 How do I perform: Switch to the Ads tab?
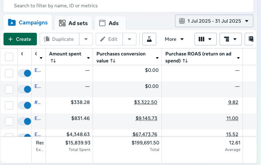(109, 23)
